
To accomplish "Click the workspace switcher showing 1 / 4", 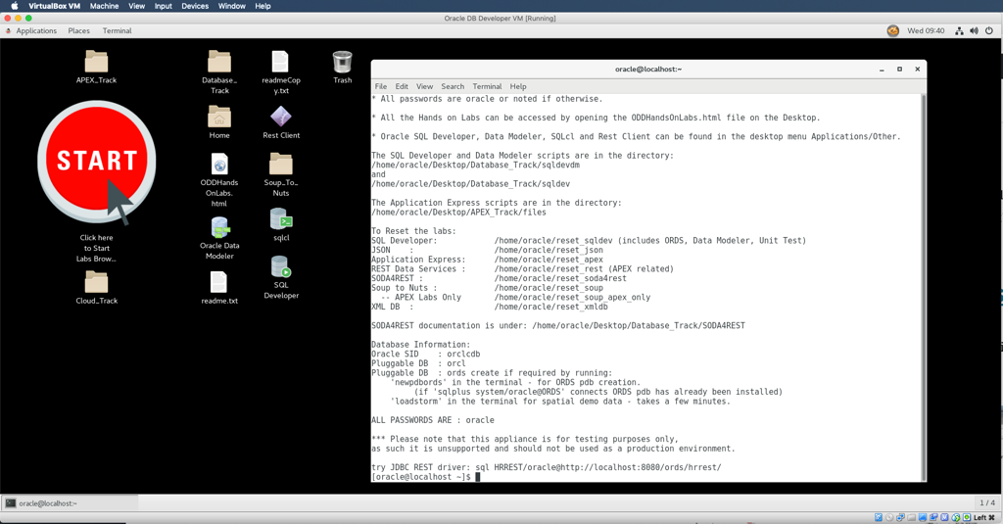I will click(x=987, y=503).
